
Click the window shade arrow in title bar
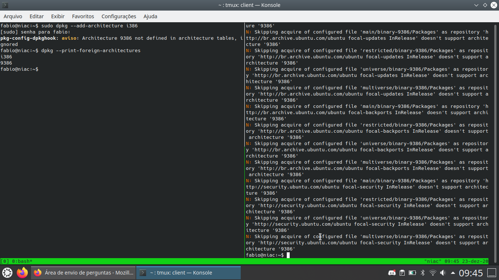point(476,5)
